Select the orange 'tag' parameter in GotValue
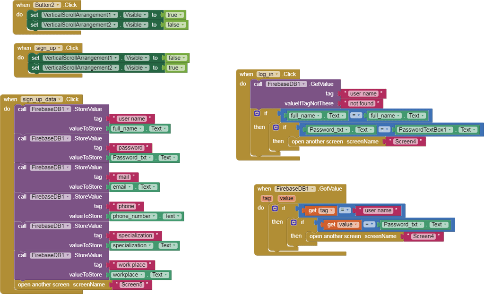The width and height of the screenshot is (484, 294). [x=267, y=198]
